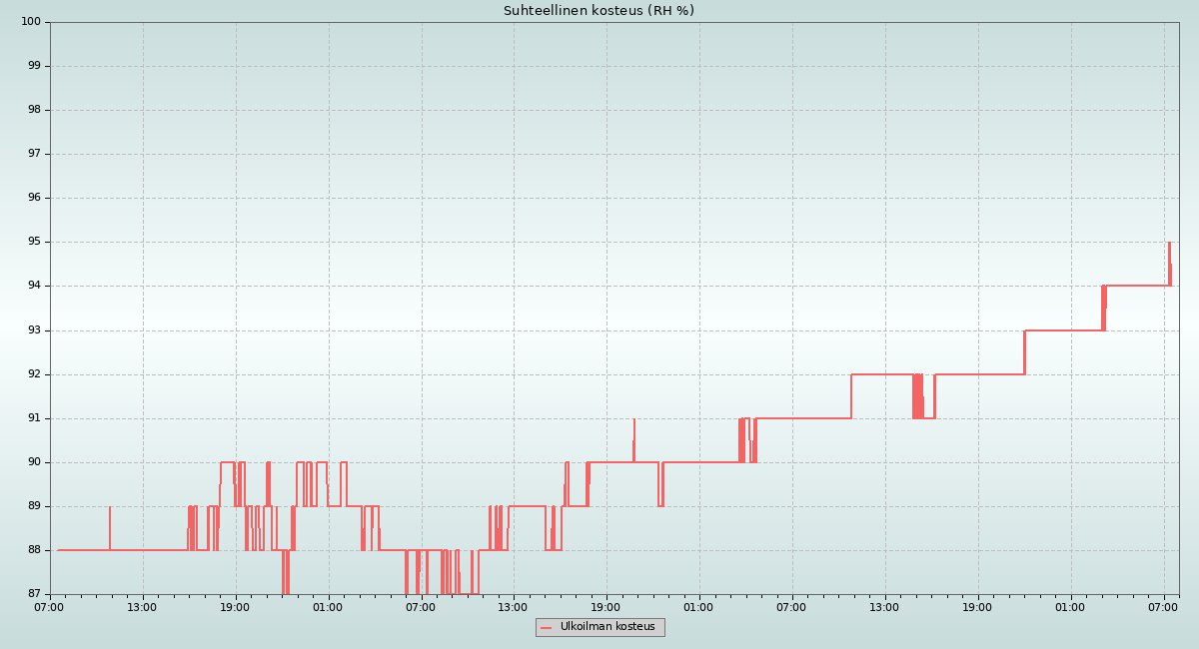Select the 100 label on the y-axis
The image size is (1199, 649).
(x=30, y=22)
